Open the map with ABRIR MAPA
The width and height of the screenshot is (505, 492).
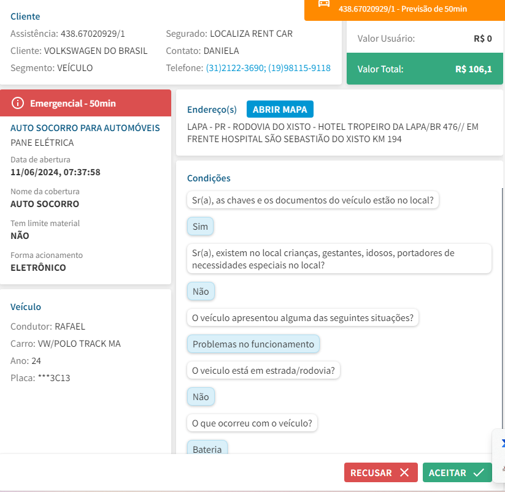(x=280, y=109)
